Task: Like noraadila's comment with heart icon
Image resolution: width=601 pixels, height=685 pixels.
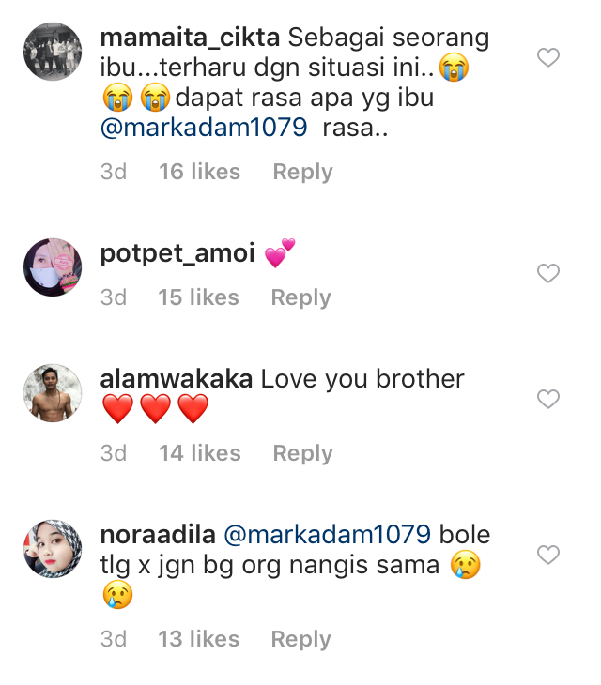Action: [x=548, y=555]
